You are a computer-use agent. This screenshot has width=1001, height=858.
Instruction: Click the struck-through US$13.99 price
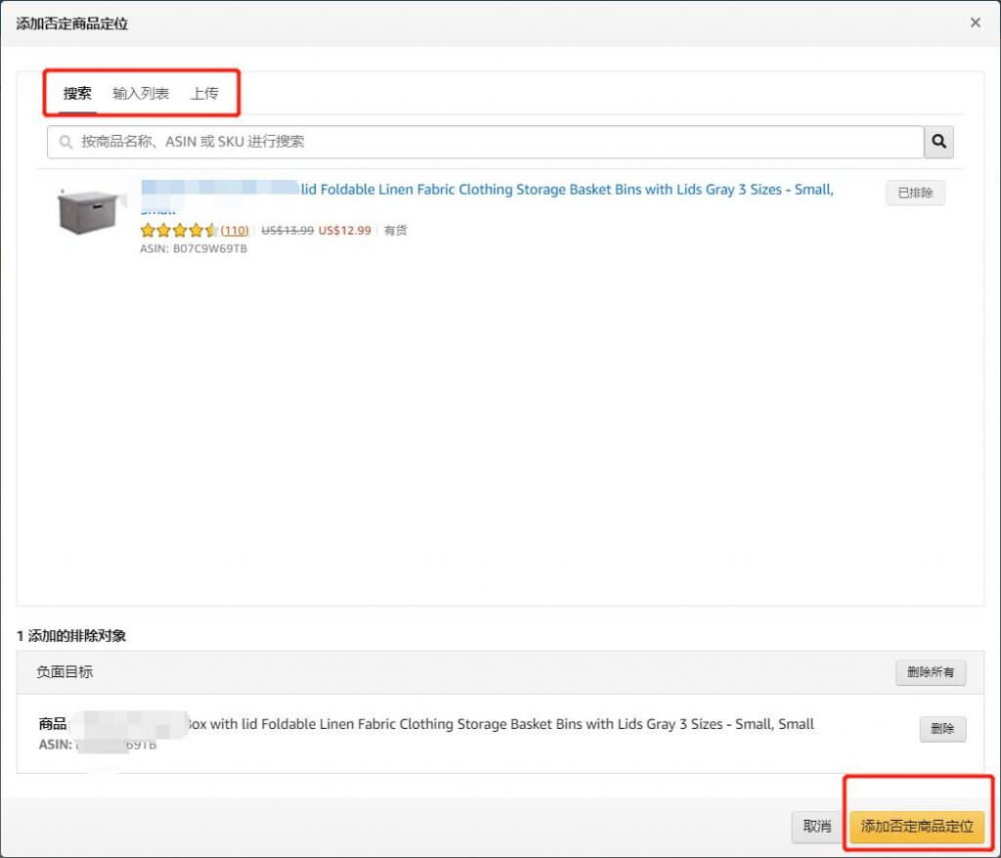tap(287, 231)
